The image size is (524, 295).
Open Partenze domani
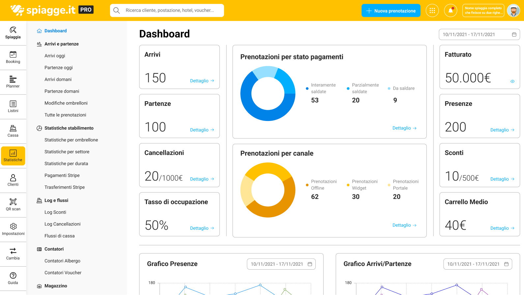(x=62, y=92)
